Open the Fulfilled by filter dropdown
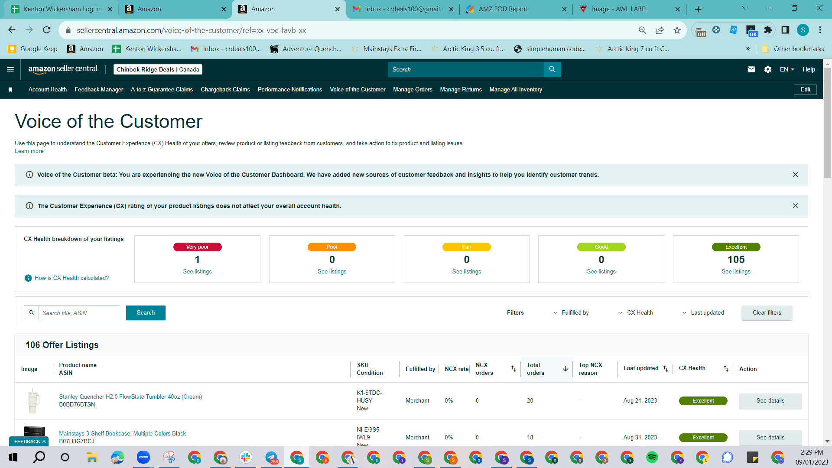This screenshot has width=832, height=468. click(x=571, y=313)
